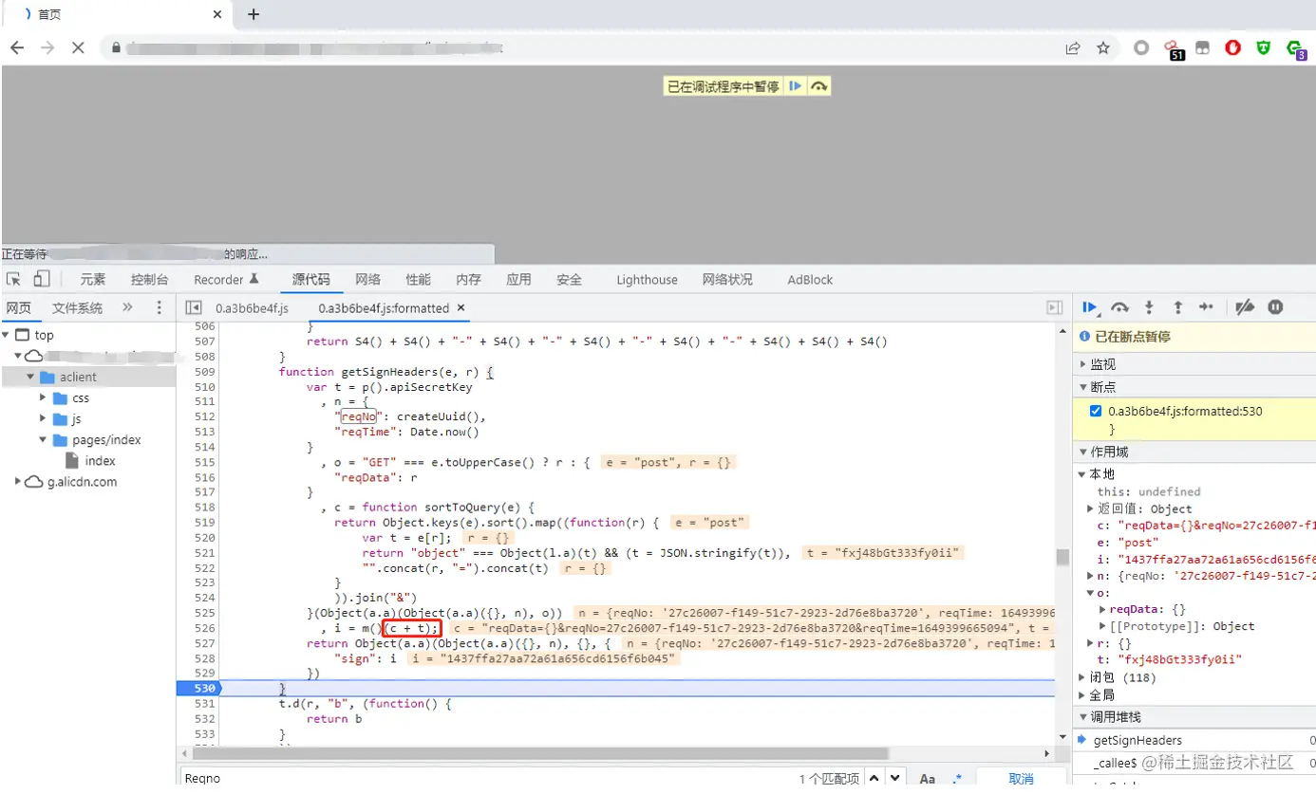Close the 0.a3b6be4f.js:formatted tab
This screenshot has width=1316, height=794.
point(461,308)
